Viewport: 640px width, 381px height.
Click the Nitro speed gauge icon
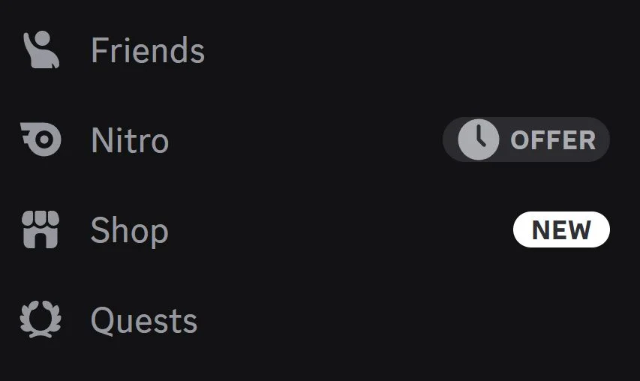(41, 140)
